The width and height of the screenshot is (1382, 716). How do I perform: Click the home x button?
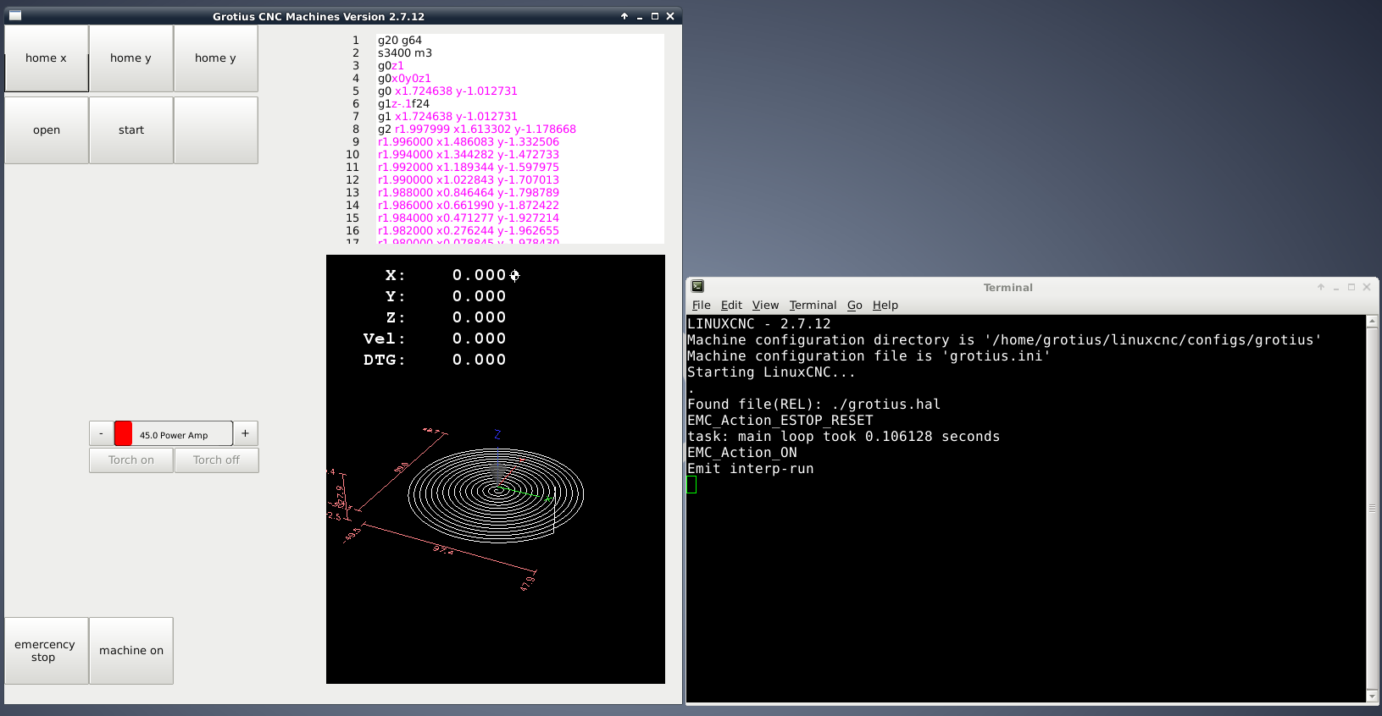tap(47, 58)
